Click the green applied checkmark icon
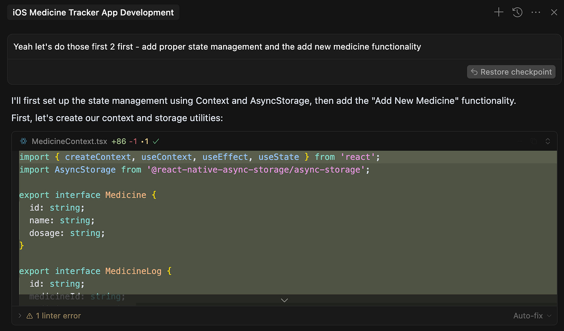This screenshot has width=564, height=331. [156, 141]
